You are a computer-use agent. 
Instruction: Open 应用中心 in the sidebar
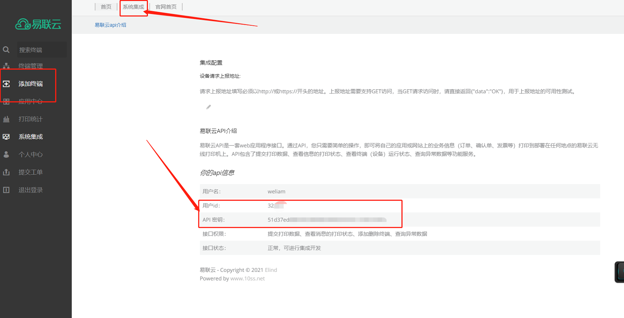31,101
